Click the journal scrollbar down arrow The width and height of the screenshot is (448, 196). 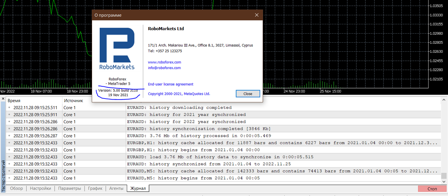tap(444, 181)
